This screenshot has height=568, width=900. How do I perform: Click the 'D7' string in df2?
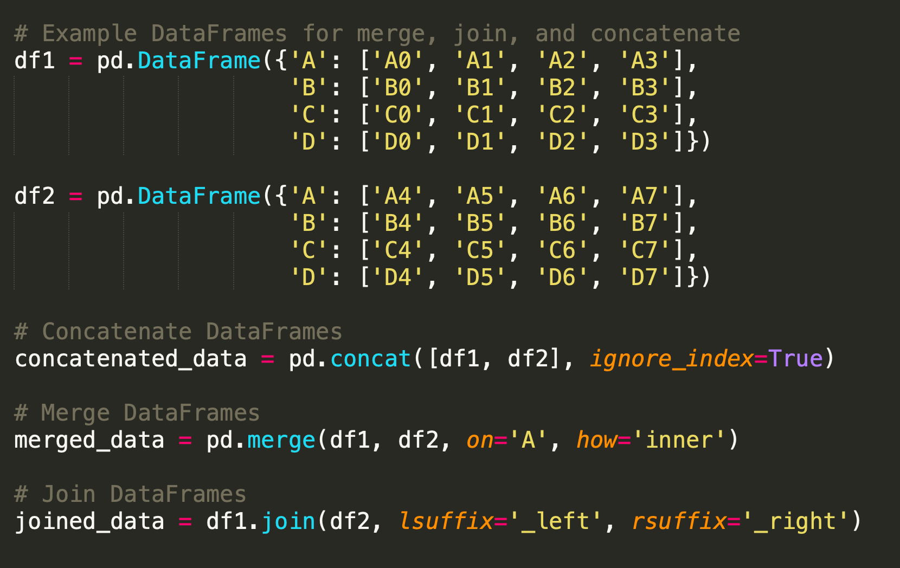[645, 277]
